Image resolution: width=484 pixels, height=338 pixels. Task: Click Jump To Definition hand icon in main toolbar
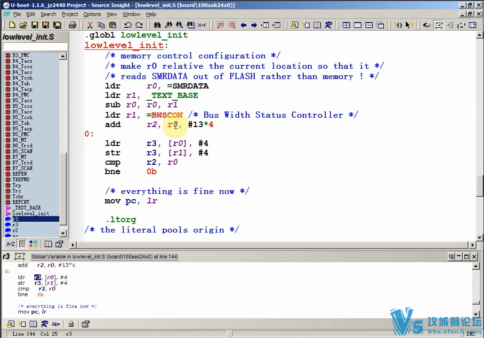[x=294, y=25]
